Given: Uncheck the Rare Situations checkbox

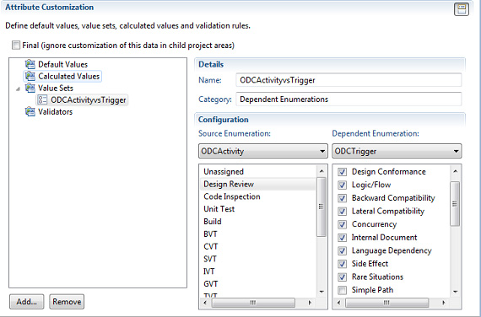Looking at the screenshot, I should (x=342, y=277).
